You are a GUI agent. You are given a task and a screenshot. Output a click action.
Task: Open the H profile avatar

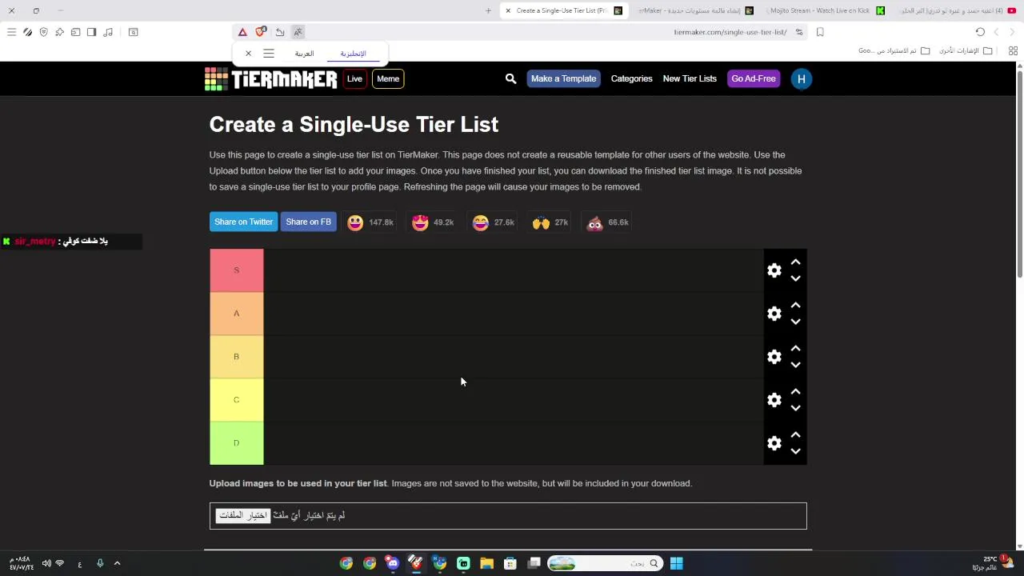click(x=801, y=78)
